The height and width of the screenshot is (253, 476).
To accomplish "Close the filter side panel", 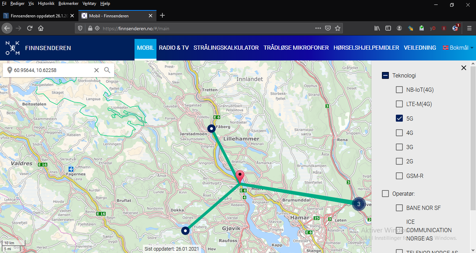I will pos(464,68).
